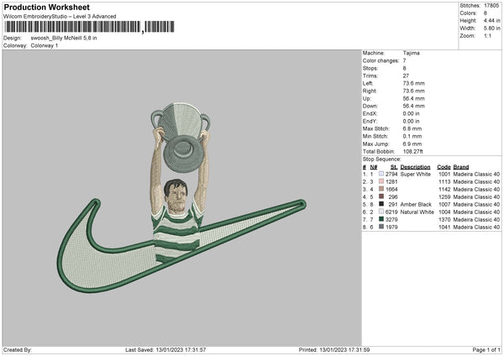The width and height of the screenshot is (504, 356).
Task: Click the Page 1 of 1 label
Action: [486, 349]
